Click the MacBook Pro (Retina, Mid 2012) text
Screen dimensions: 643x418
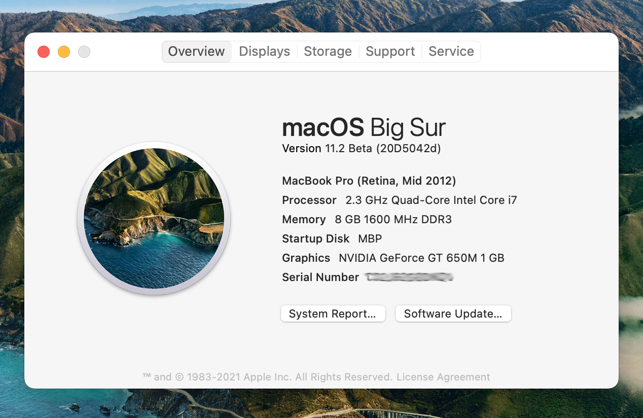pos(369,181)
